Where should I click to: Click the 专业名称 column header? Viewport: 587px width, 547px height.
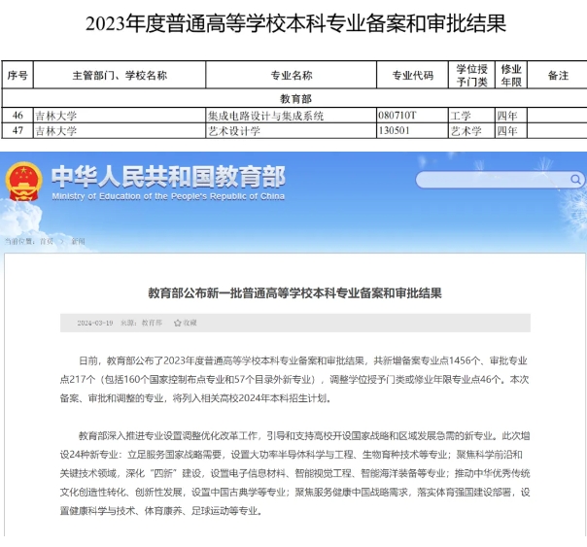(x=292, y=75)
